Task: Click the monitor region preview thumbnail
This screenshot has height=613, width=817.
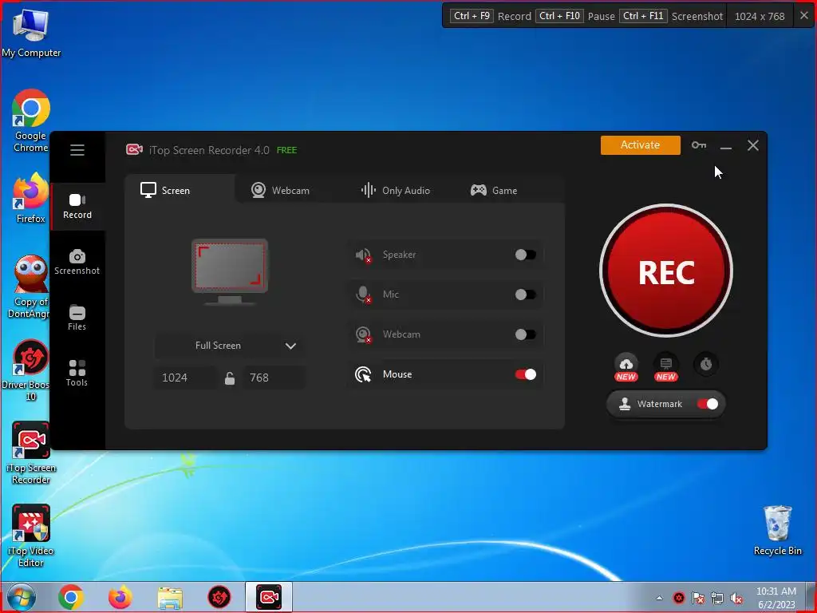Action: (x=230, y=271)
